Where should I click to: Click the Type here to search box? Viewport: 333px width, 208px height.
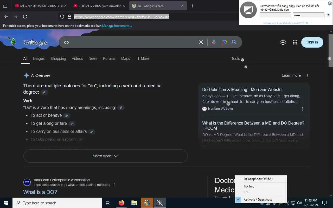coord(57,203)
